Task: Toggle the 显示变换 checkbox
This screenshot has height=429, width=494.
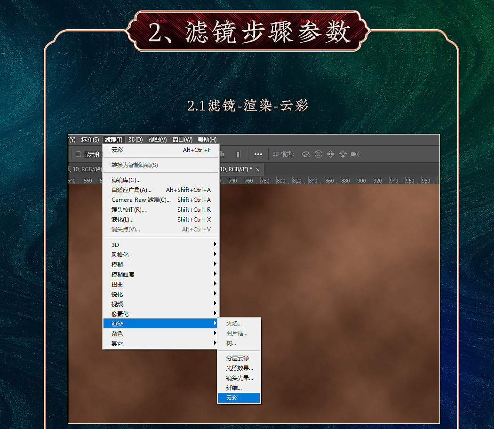Action: click(79, 154)
